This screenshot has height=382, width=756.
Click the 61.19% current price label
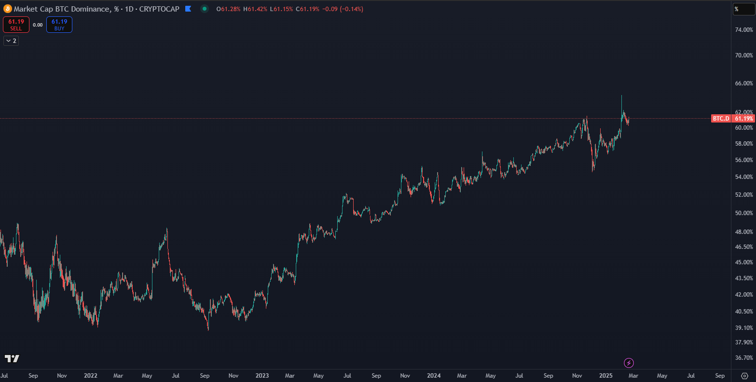point(743,119)
